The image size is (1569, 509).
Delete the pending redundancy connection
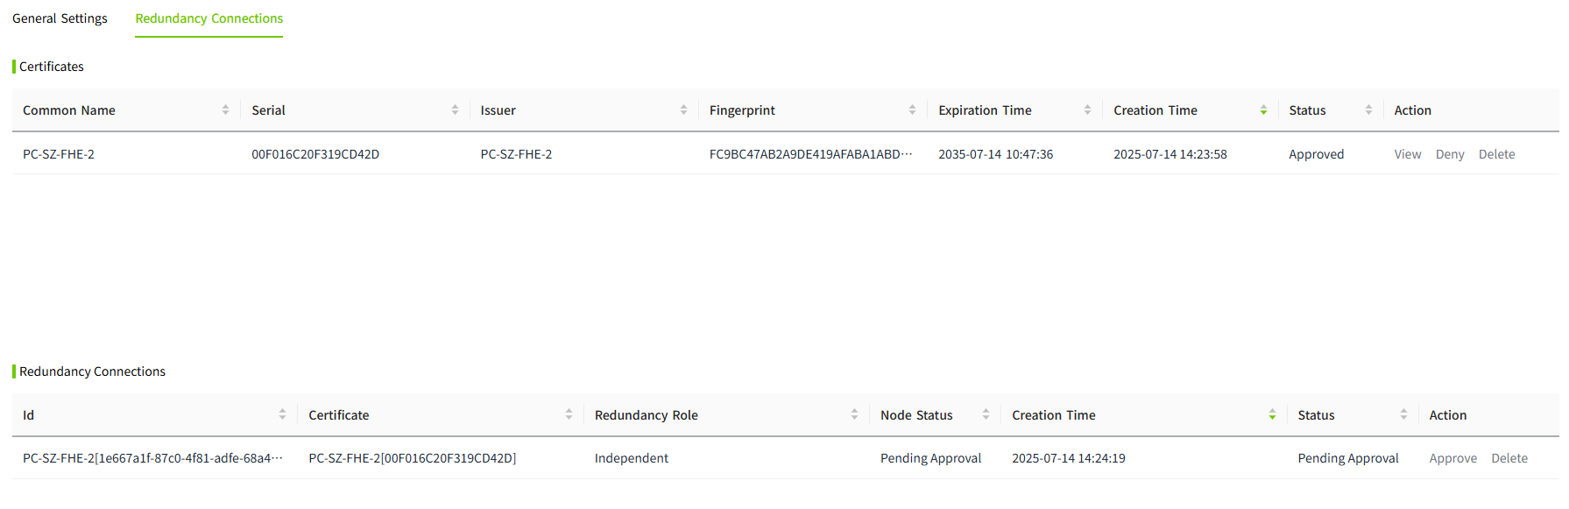(x=1509, y=458)
